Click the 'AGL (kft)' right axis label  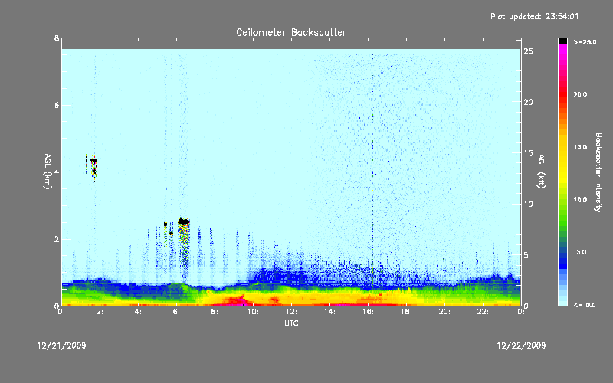click(541, 172)
